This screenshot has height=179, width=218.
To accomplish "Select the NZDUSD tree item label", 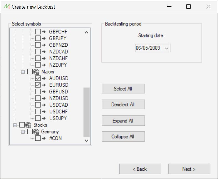I will point(59,98).
